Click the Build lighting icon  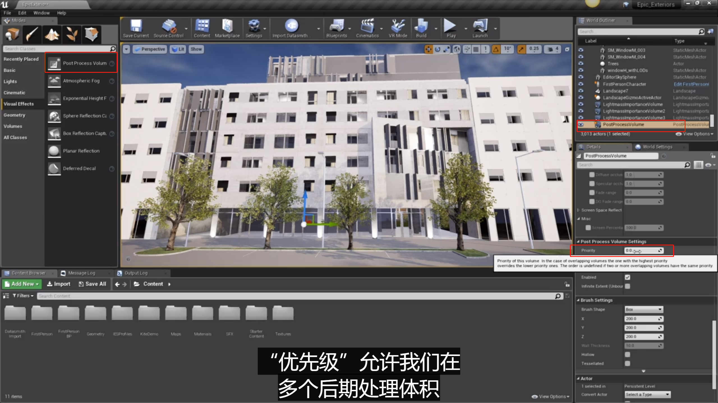pyautogui.click(x=421, y=28)
